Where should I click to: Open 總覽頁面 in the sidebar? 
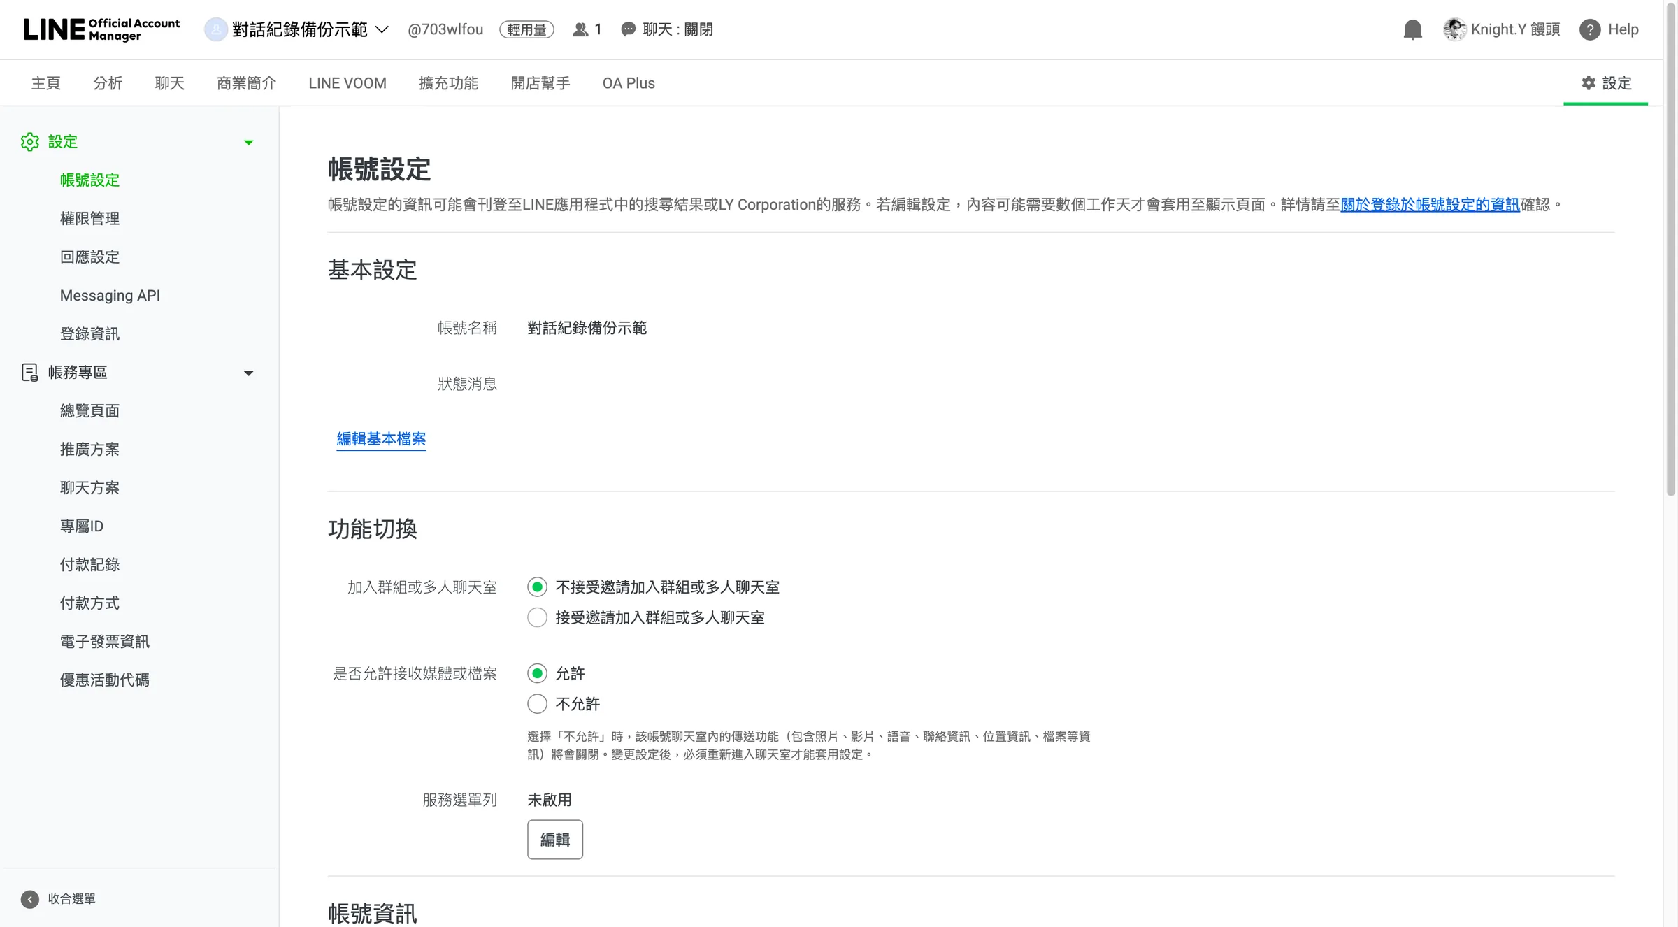click(x=89, y=411)
